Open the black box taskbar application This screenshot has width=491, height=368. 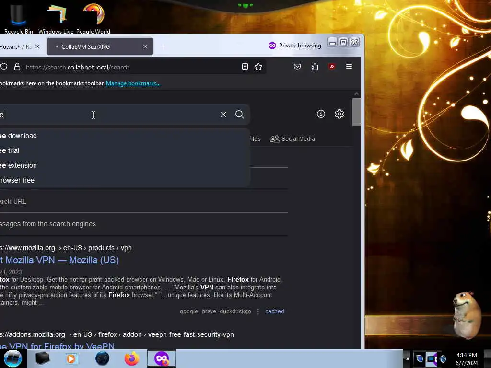pos(42,358)
